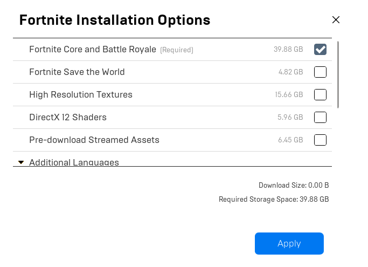Select the High Resolution Textures row label
The height and width of the screenshot is (267, 368).
(80, 95)
